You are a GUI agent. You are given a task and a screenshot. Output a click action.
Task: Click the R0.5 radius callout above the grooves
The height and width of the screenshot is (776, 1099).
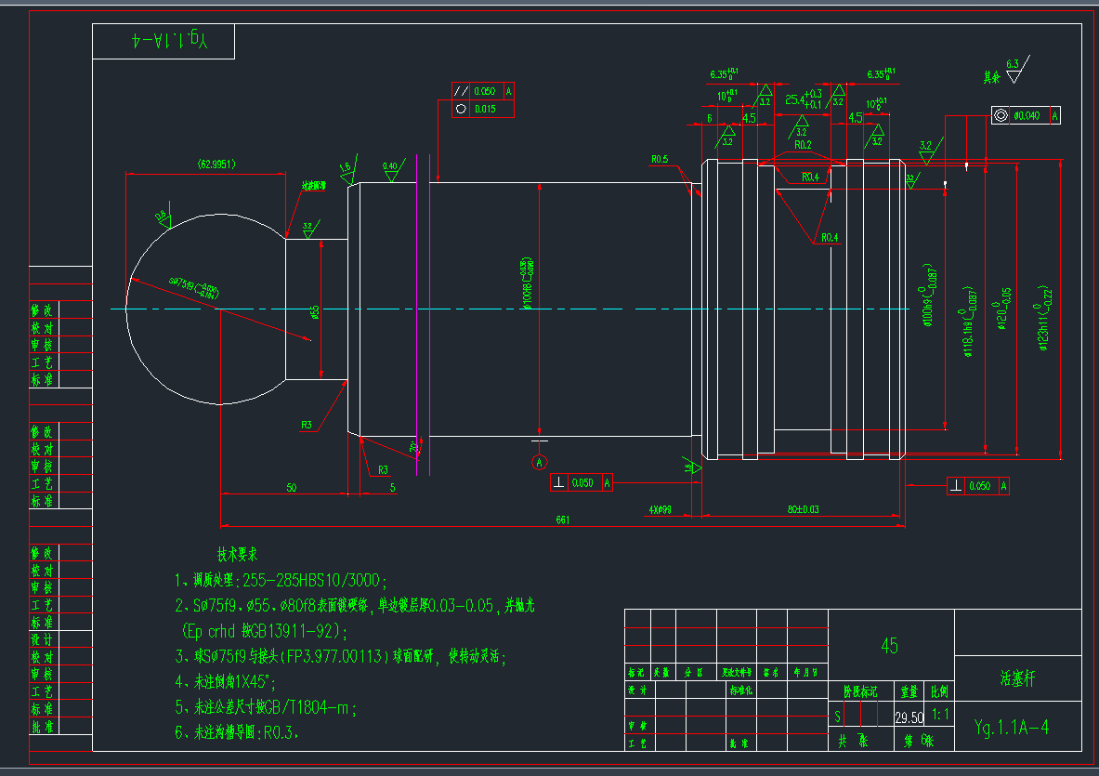point(659,159)
